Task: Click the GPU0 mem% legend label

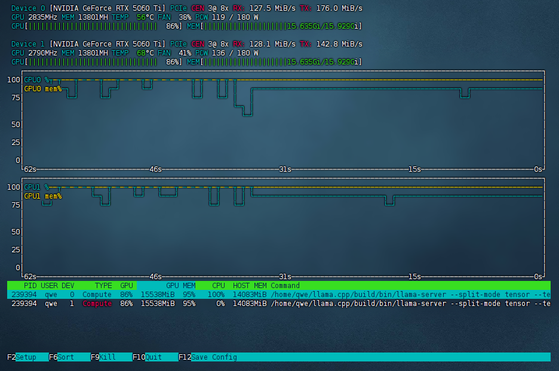Action: (x=43, y=89)
